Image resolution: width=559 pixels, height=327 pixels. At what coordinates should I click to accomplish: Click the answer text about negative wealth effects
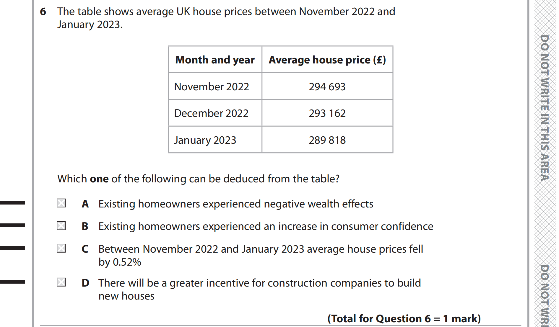[235, 204]
